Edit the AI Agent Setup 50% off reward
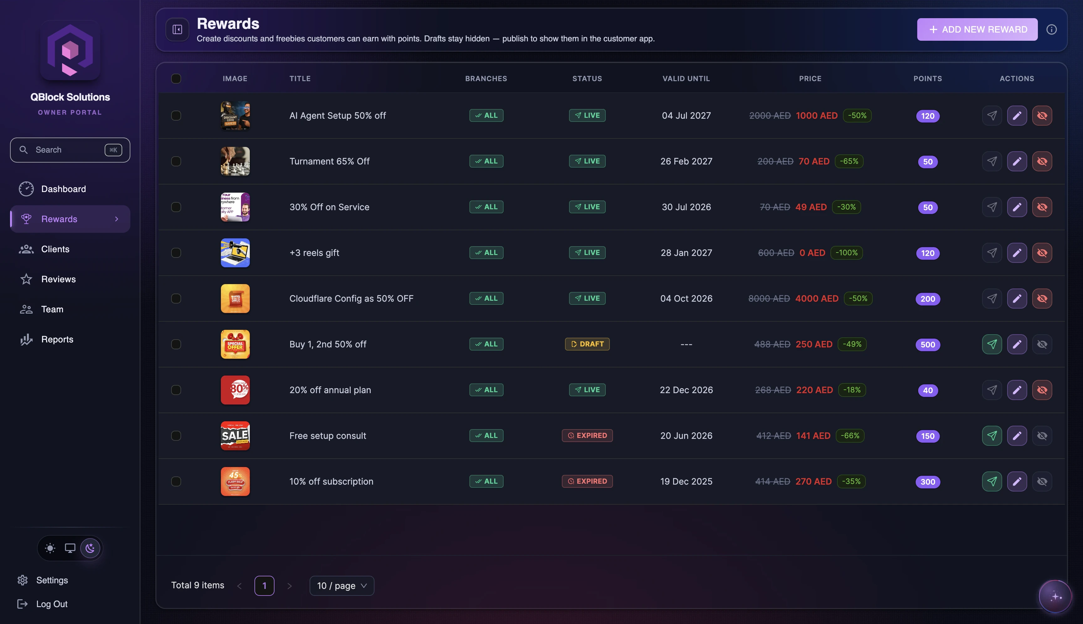This screenshot has width=1083, height=624. point(1017,116)
